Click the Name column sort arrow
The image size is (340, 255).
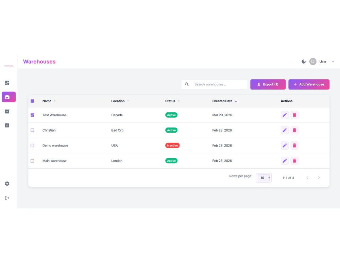(55, 101)
